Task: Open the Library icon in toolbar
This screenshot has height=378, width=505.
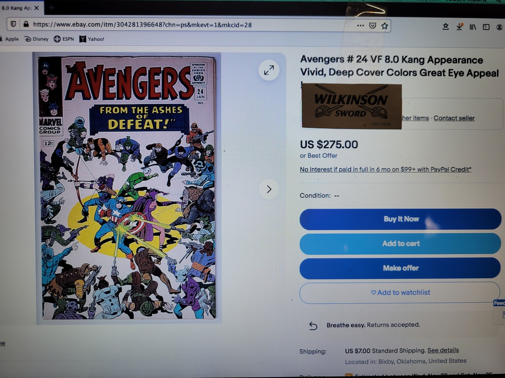Action: point(472,27)
